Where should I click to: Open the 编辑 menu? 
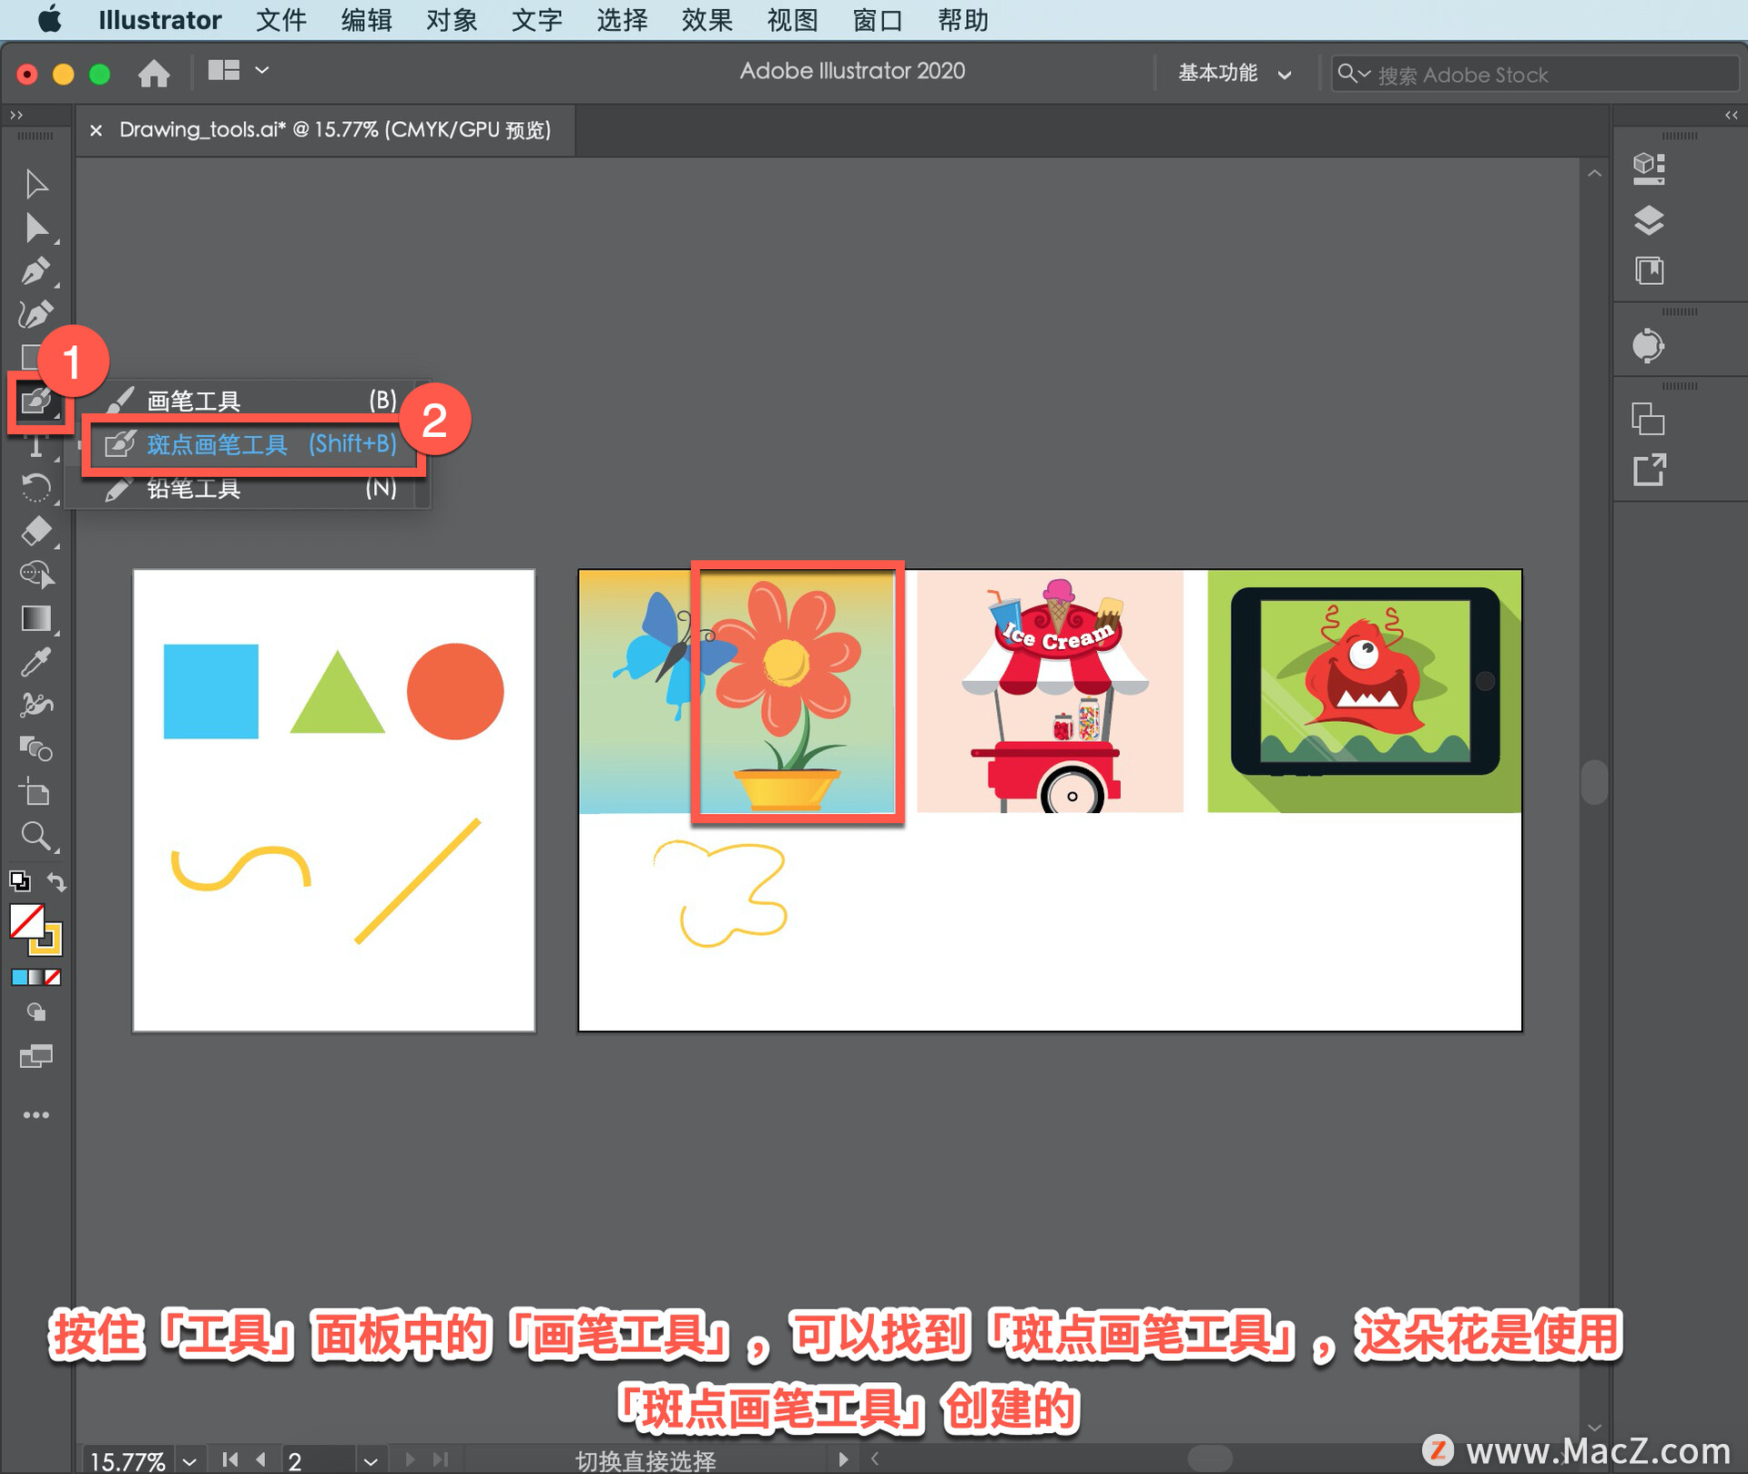(x=366, y=19)
